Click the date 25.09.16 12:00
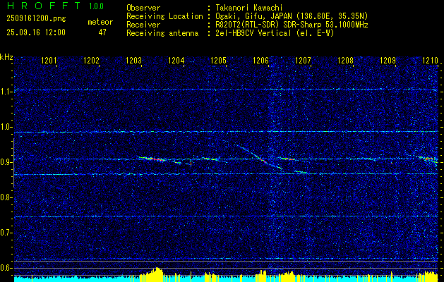The width and height of the screenshot is (444, 282). (36, 32)
